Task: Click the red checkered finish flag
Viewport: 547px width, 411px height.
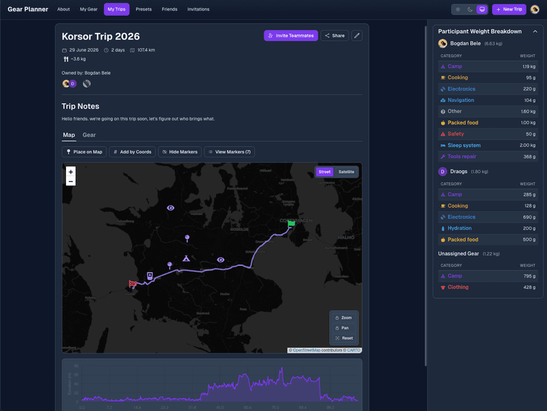Action: (x=133, y=284)
